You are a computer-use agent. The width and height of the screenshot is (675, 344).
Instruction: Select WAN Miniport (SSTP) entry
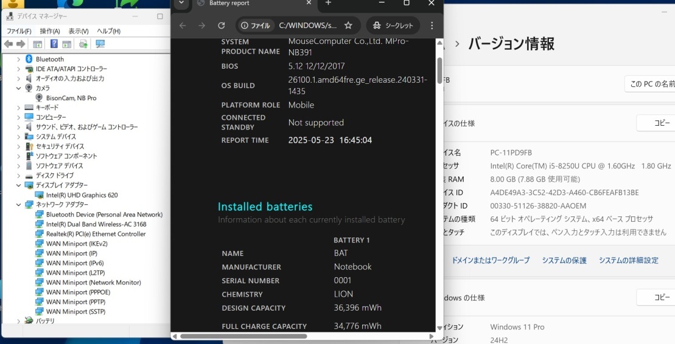point(75,311)
